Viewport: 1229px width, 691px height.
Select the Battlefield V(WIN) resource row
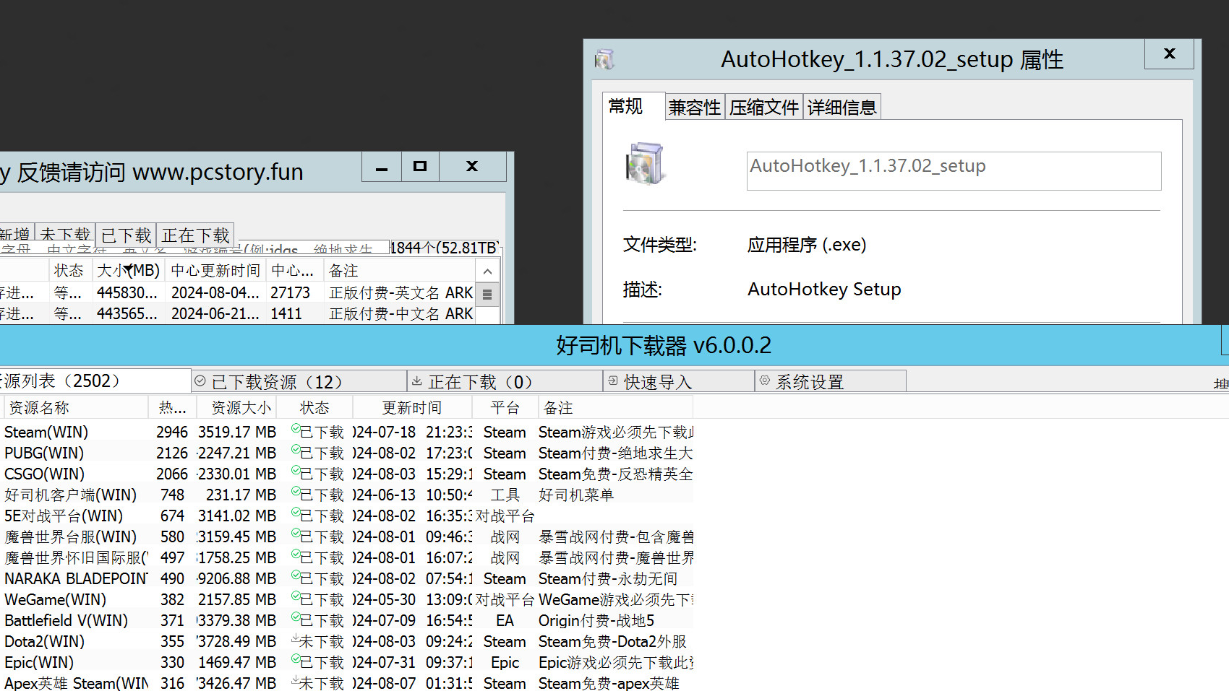point(347,620)
